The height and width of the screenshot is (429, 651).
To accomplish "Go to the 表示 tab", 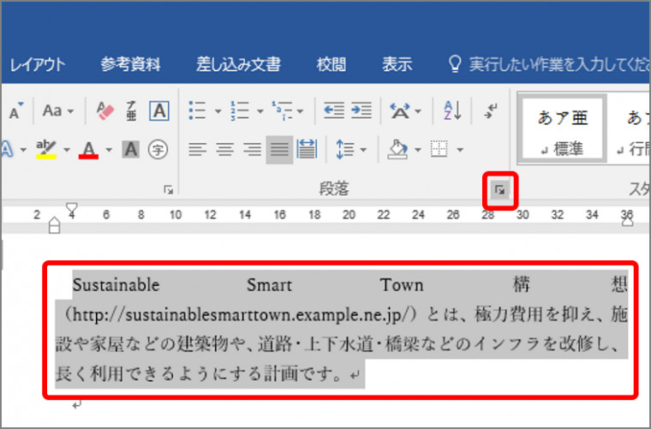I will click(397, 65).
